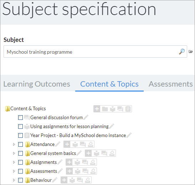Screen dimensions: 195x185
Task: Check the Year Project checkbox
Action: [x=20, y=135]
